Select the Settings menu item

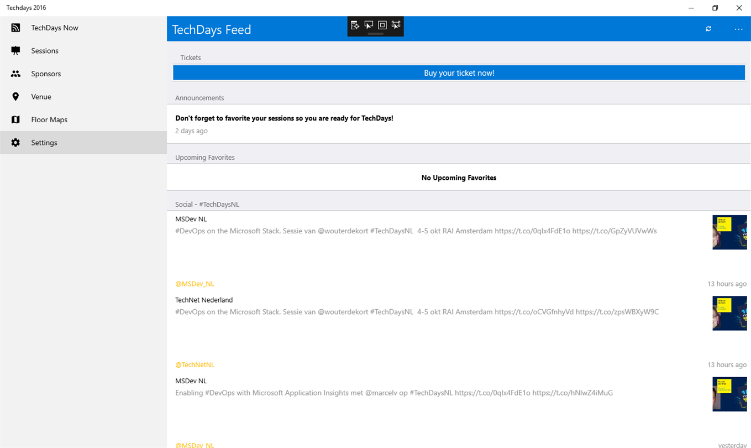tap(83, 143)
